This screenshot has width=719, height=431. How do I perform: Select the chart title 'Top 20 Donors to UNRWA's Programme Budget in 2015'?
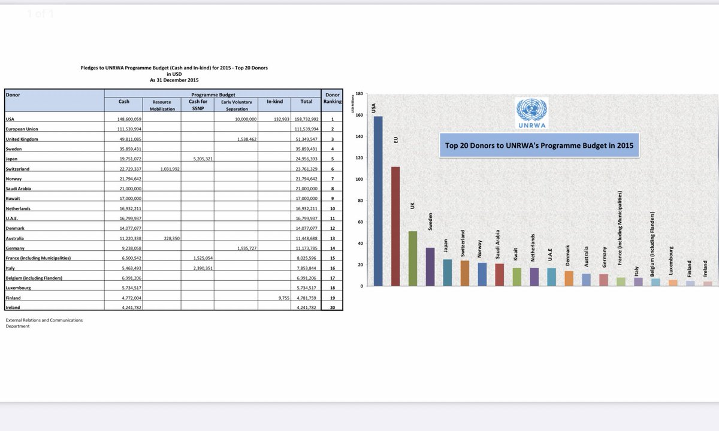point(539,145)
